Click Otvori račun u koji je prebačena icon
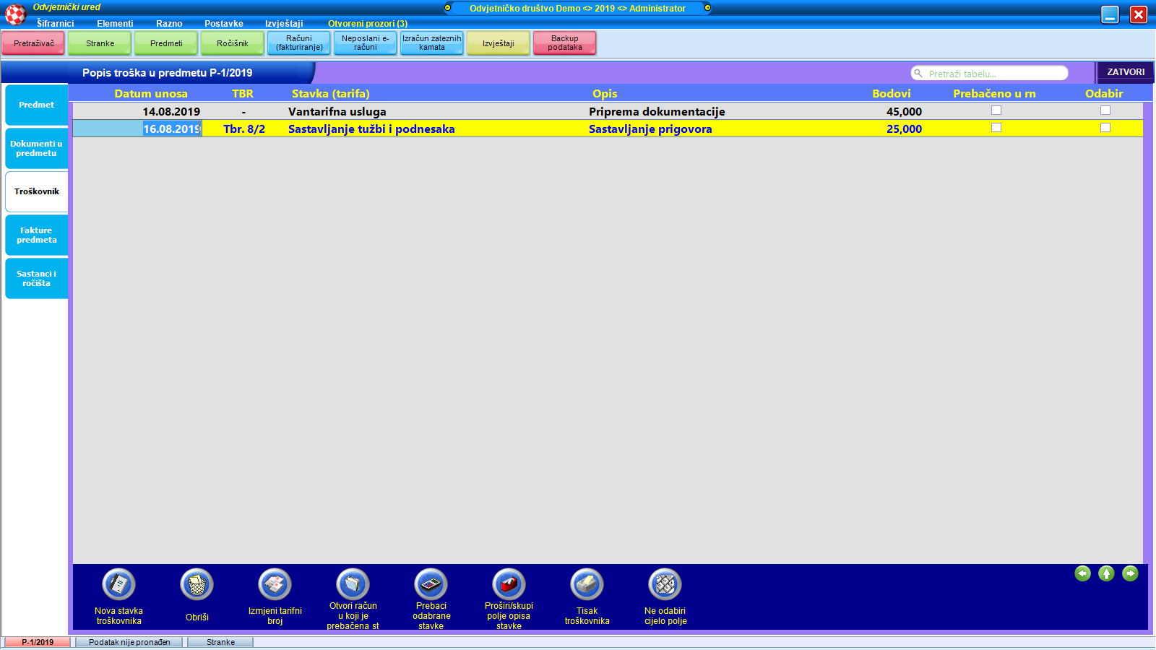 point(353,584)
